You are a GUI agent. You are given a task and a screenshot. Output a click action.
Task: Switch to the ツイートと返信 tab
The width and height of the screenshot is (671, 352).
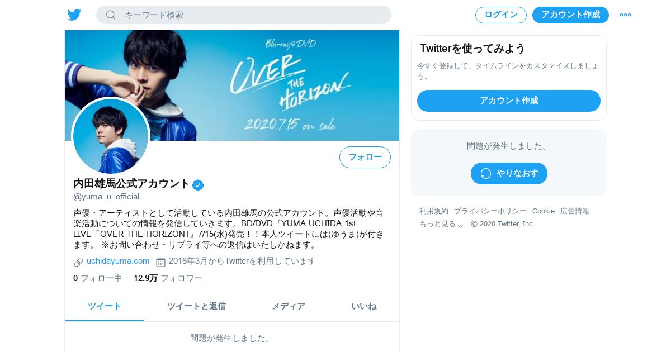196,306
